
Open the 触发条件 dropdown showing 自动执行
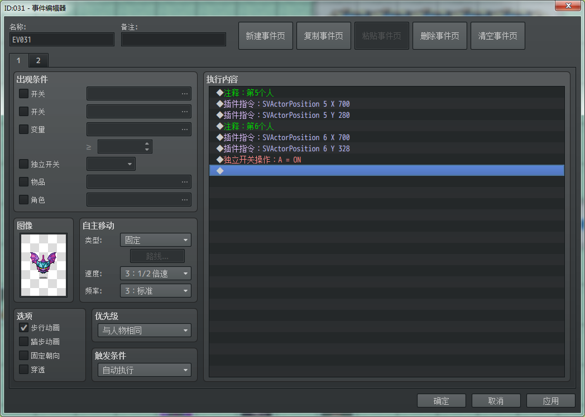point(145,370)
